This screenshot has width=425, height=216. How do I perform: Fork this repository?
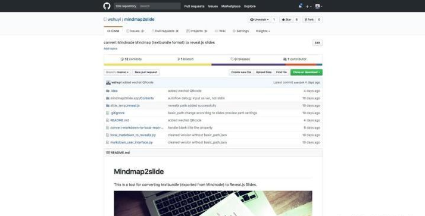309,20
